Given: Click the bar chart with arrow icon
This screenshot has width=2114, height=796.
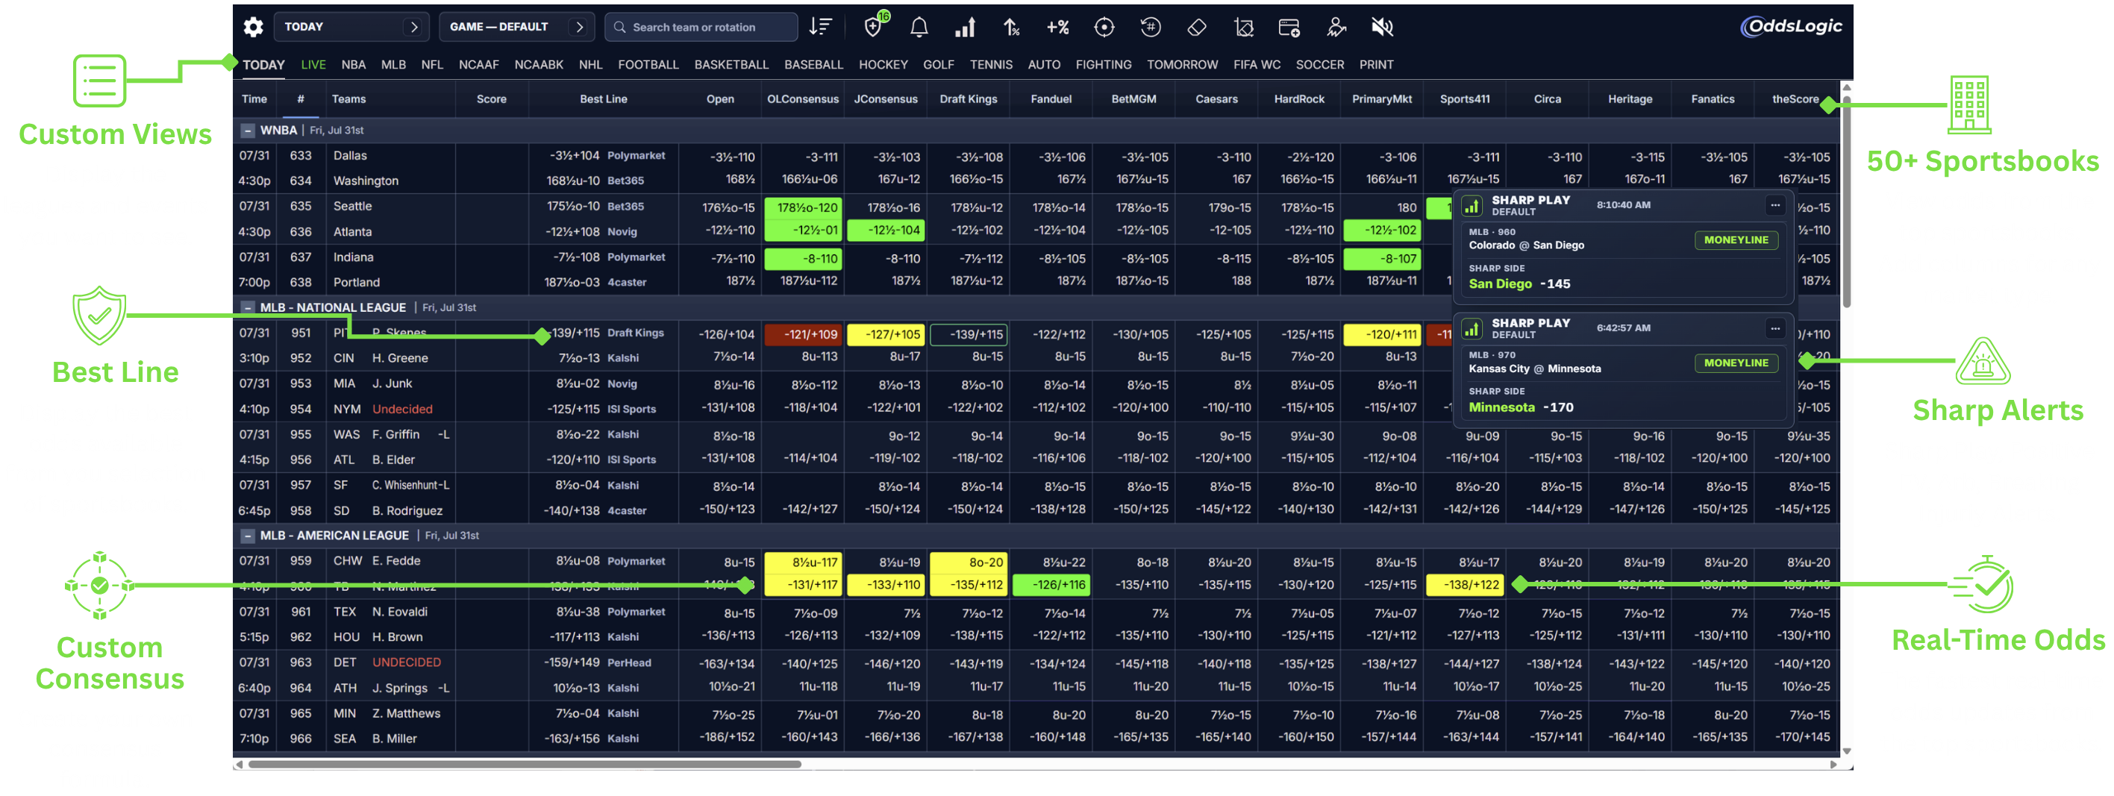Looking at the screenshot, I should point(965,27).
